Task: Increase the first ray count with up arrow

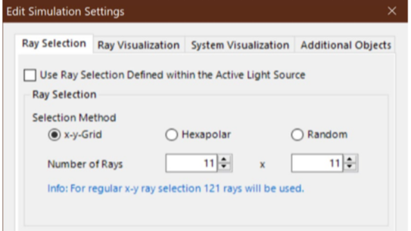Action: (x=224, y=159)
